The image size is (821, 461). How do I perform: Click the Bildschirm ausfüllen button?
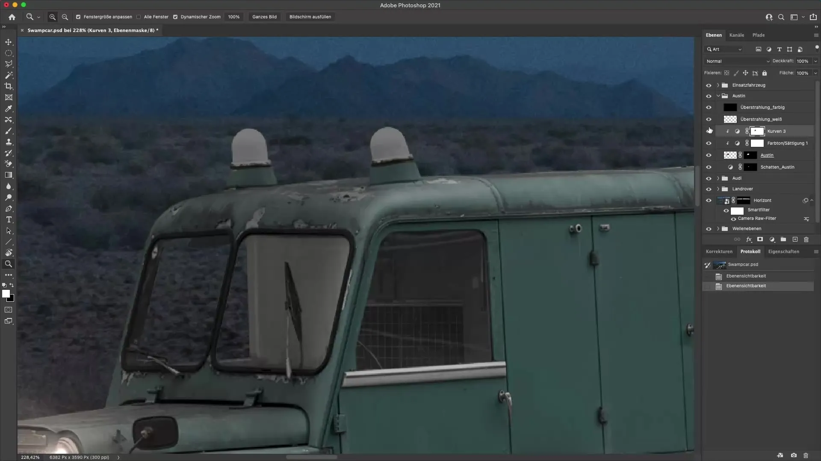click(x=310, y=17)
